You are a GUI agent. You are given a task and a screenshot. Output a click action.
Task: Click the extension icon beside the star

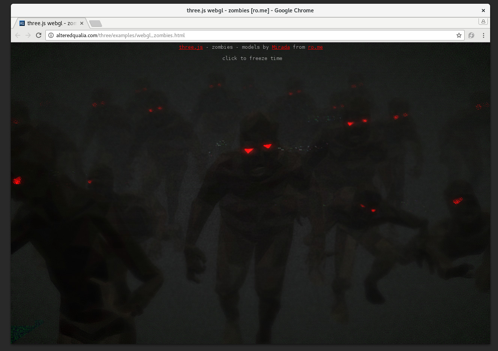[471, 35]
